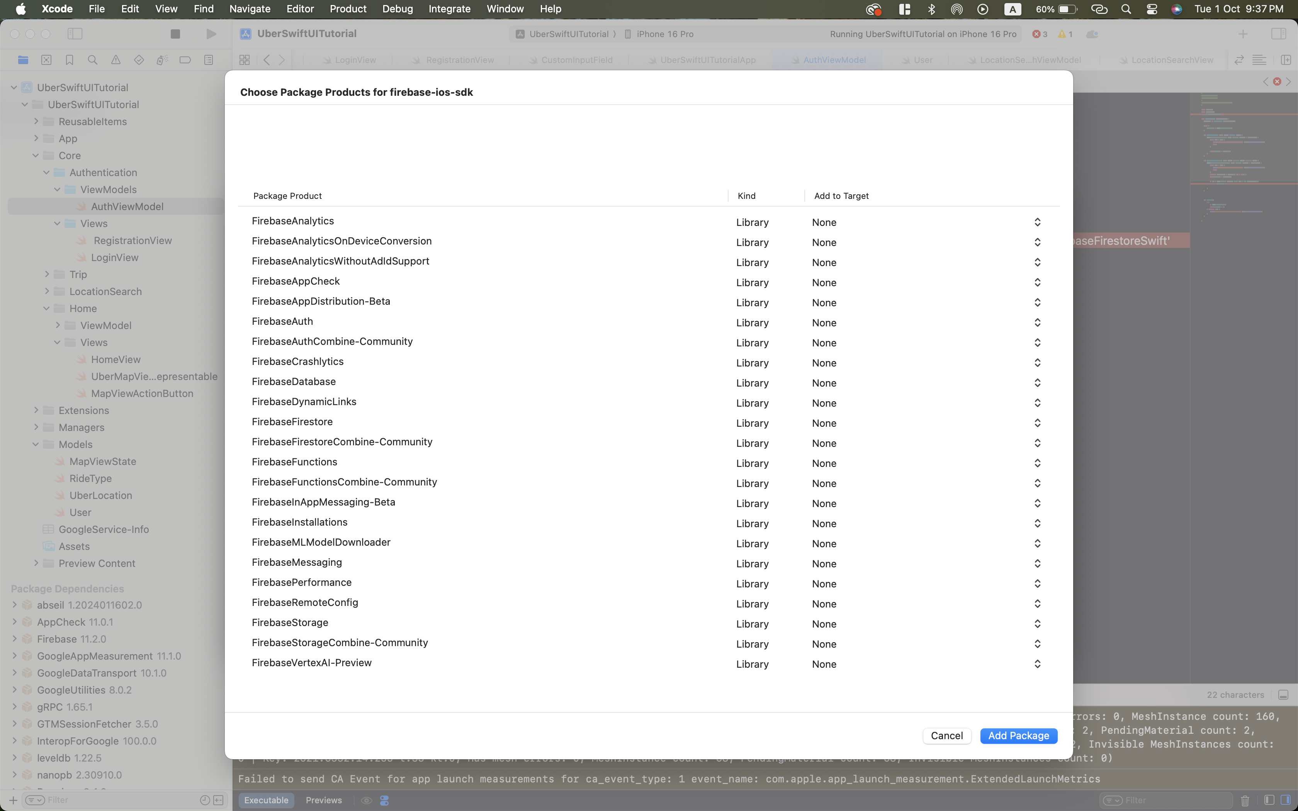Toggle the navigator sidebar button
This screenshot has width=1298, height=811.
pos(75,34)
